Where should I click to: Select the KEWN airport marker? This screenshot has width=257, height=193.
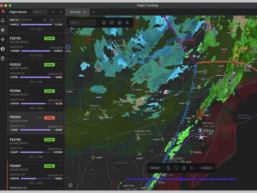pyautogui.click(x=191, y=152)
